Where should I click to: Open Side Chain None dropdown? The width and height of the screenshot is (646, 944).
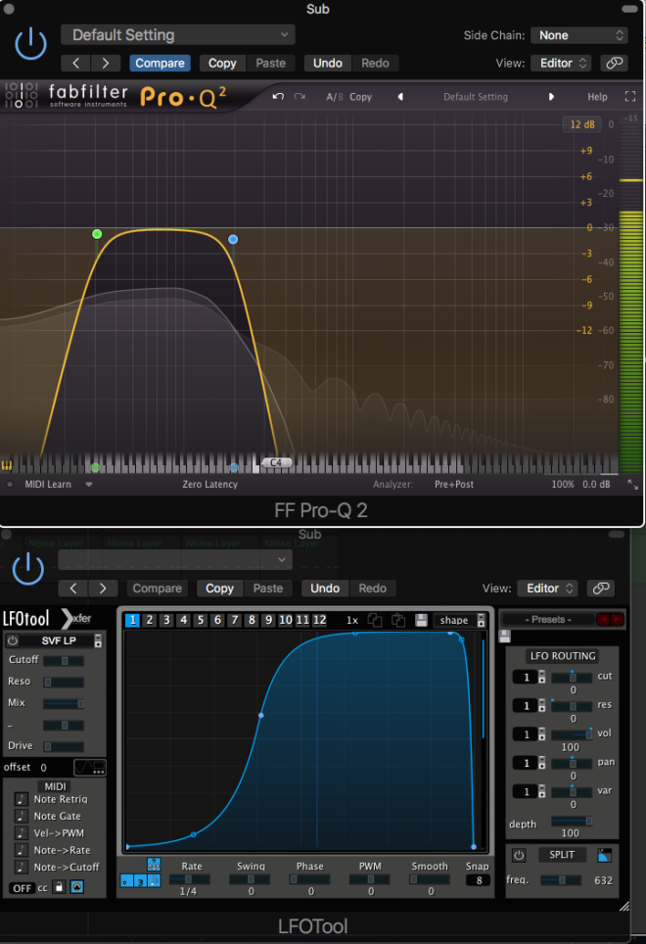click(579, 35)
